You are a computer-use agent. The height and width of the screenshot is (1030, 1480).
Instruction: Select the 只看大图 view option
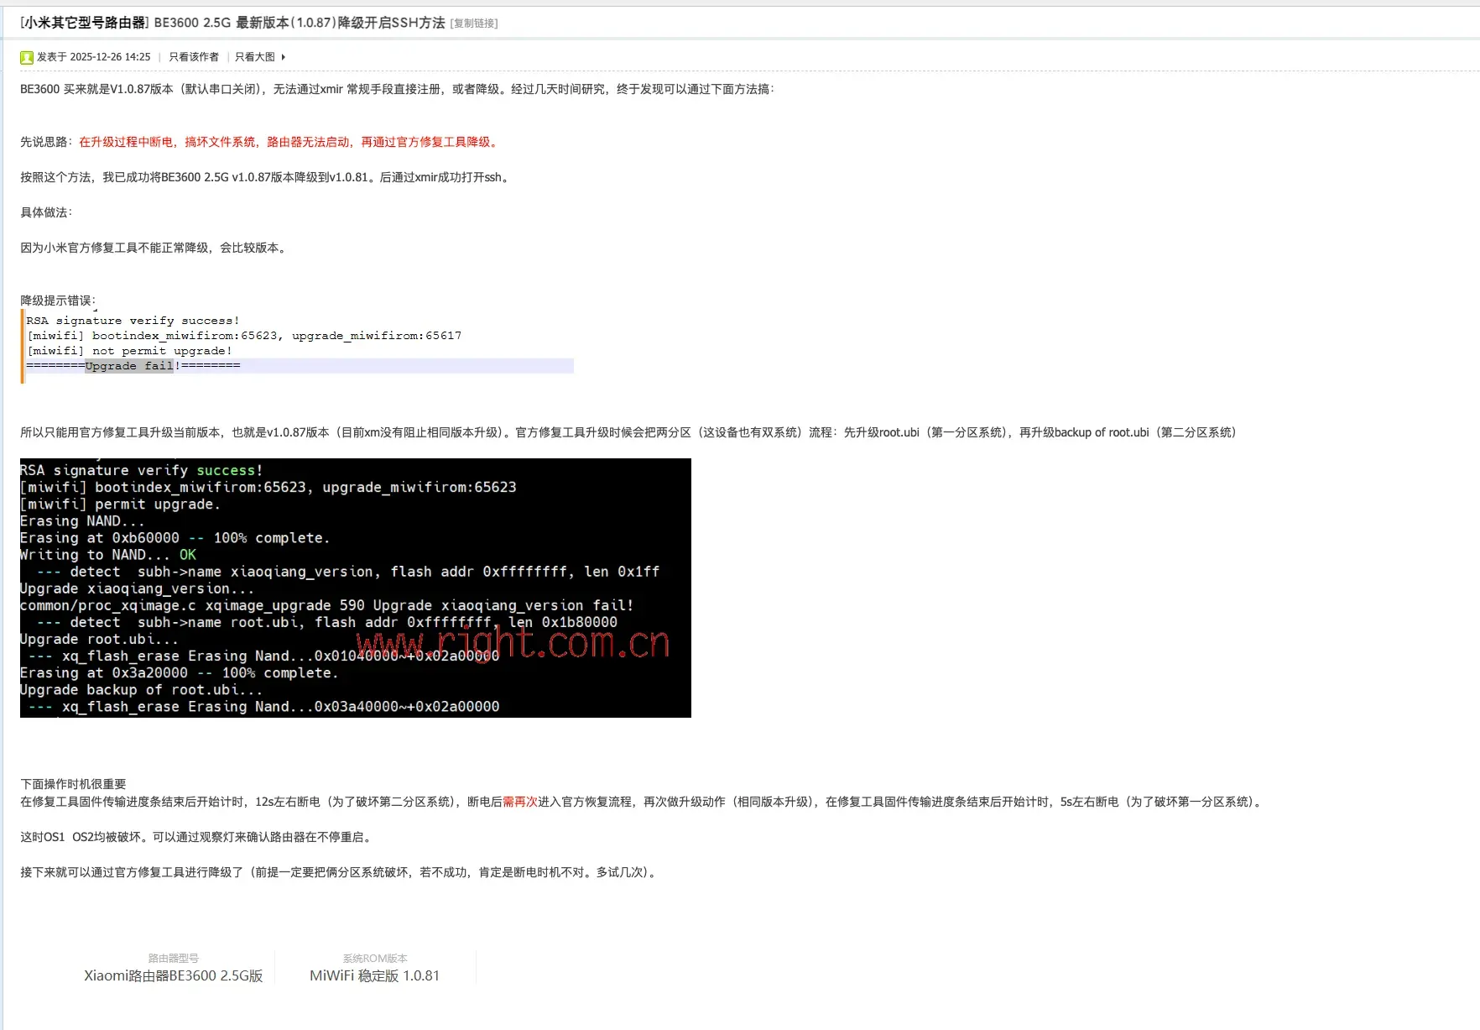coord(254,57)
